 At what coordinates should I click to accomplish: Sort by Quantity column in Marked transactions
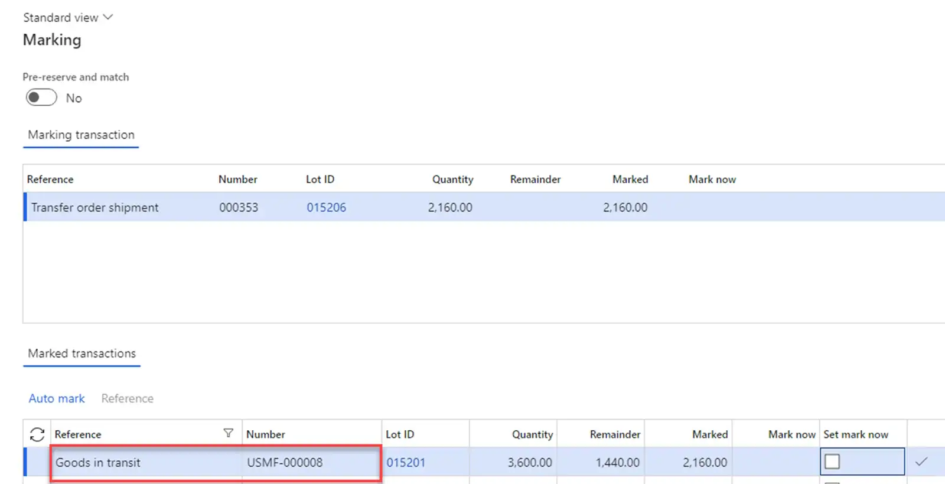(532, 434)
